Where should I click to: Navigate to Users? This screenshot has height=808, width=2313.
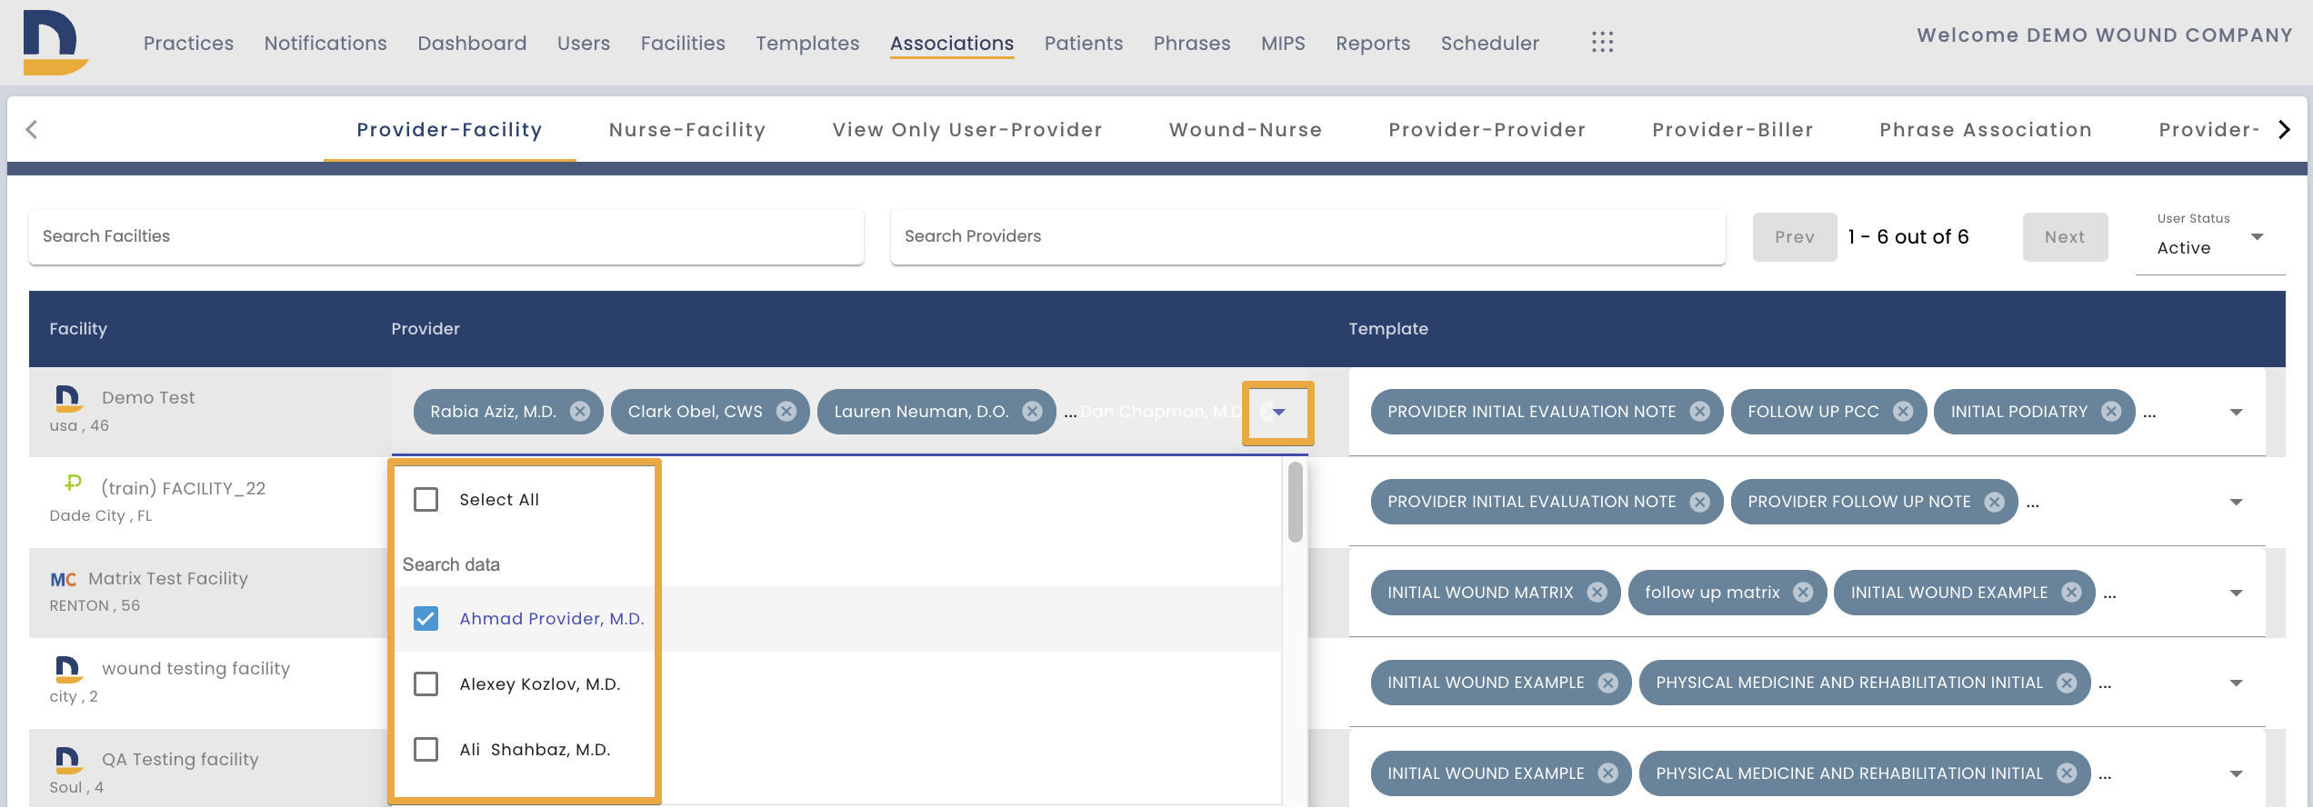coord(584,43)
